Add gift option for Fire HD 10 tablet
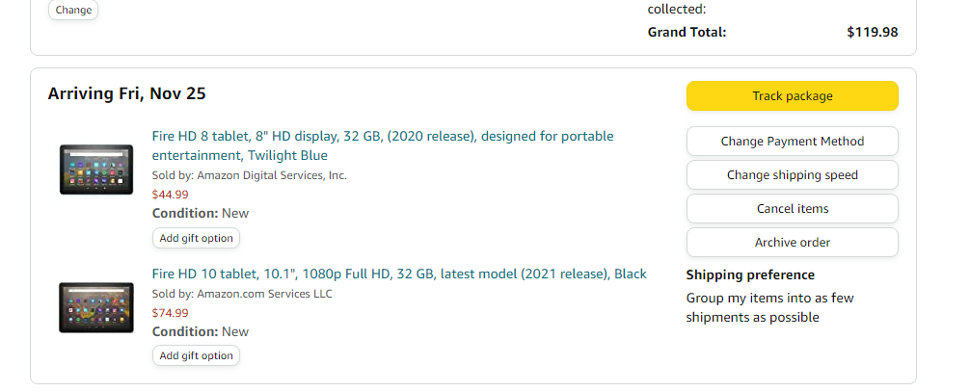Image resolution: width=970 pixels, height=392 pixels. pyautogui.click(x=196, y=355)
